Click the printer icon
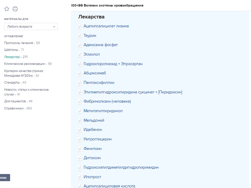Screen dimensions: 251x188 (x=15, y=9)
